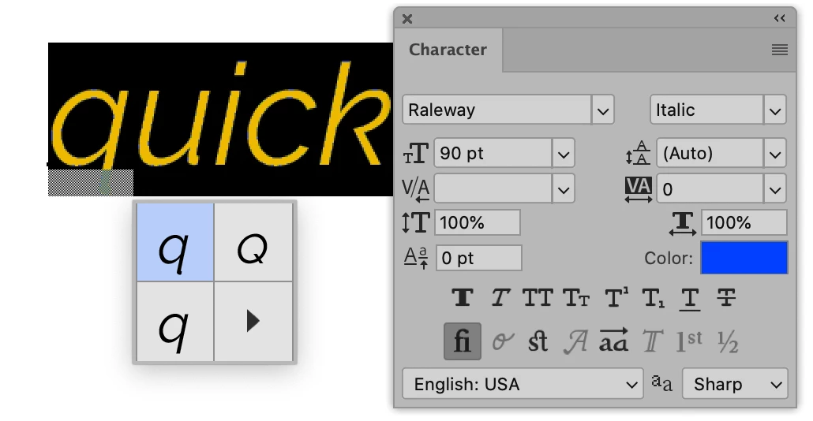This screenshot has height=421, width=813.
Task: Toggle Faux Bold text style
Action: pyautogui.click(x=463, y=298)
